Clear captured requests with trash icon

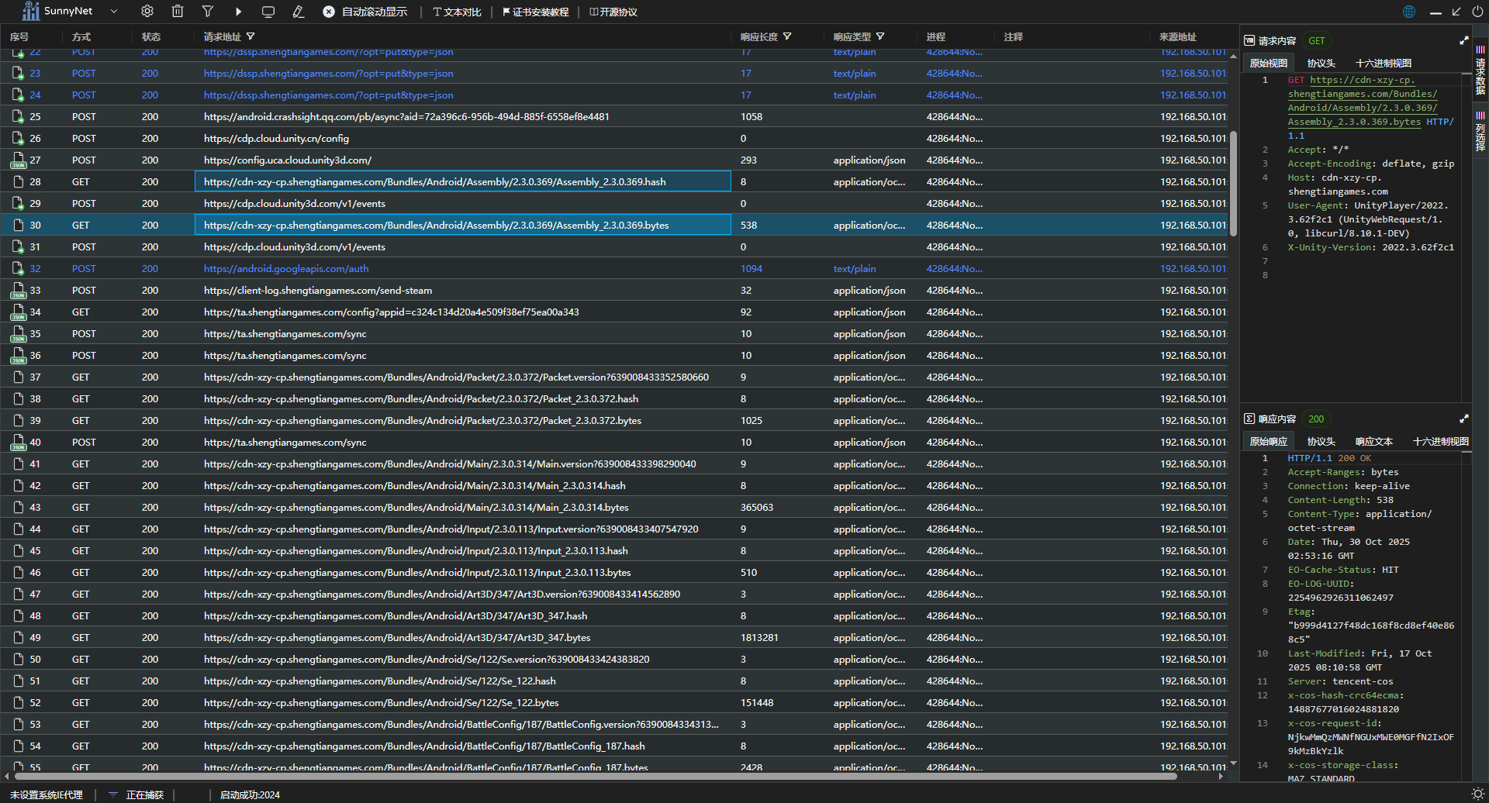[178, 12]
